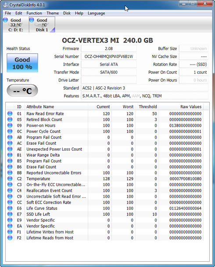Click the SSD Life Left threshold value 10

tap(154, 214)
